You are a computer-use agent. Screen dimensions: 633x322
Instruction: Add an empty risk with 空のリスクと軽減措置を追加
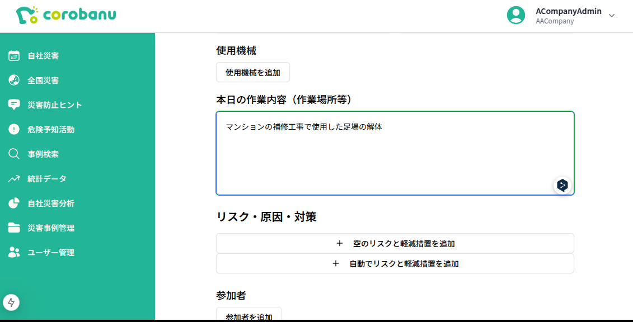click(x=395, y=243)
